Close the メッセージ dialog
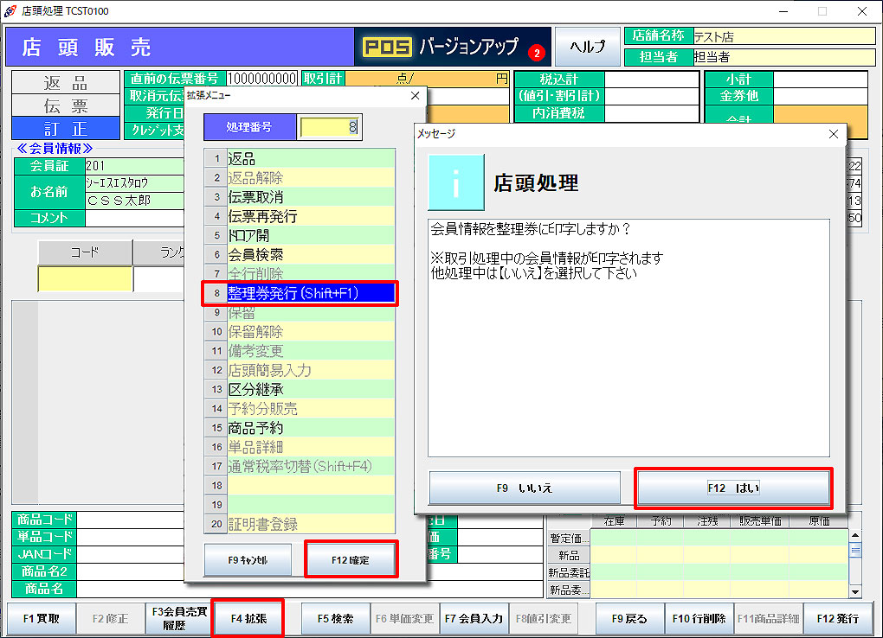This screenshot has height=638, width=883. click(x=833, y=134)
